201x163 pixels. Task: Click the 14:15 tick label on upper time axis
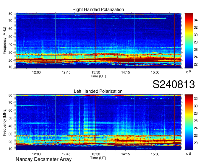point(126,72)
